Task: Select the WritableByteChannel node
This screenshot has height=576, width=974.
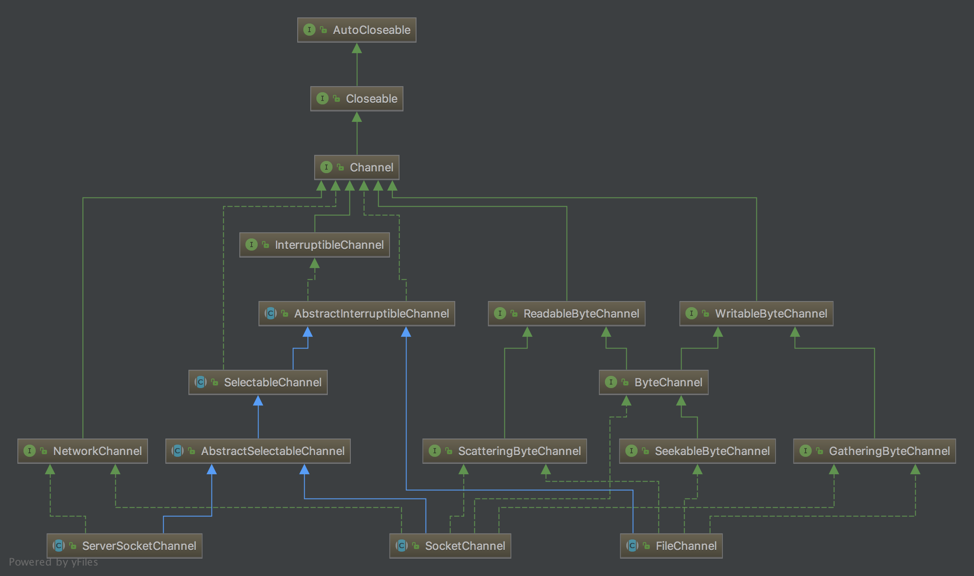Action: (x=770, y=314)
